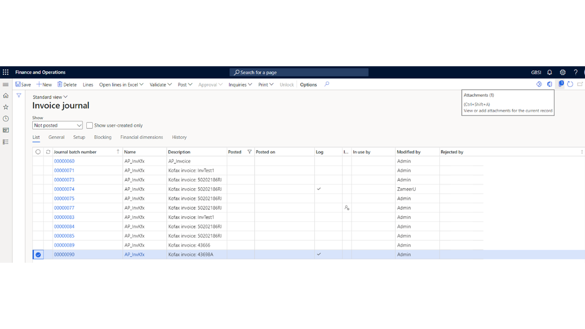585x329 pixels.
Task: Open grid options three-dot menu
Action: click(x=582, y=152)
